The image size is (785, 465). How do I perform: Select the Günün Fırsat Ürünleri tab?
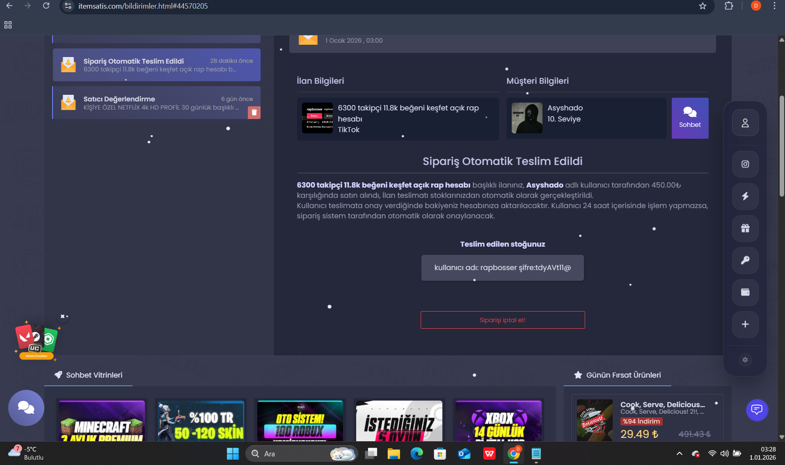click(618, 375)
